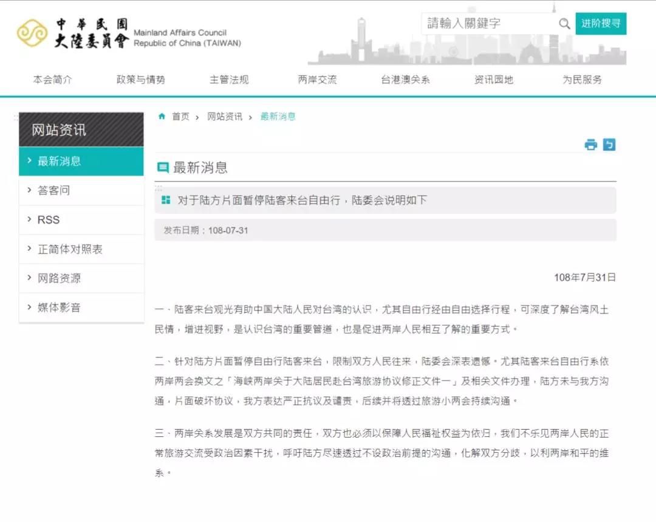The image size is (656, 522).
Task: Open 媒体影音 in the sidebar
Action: [81, 307]
